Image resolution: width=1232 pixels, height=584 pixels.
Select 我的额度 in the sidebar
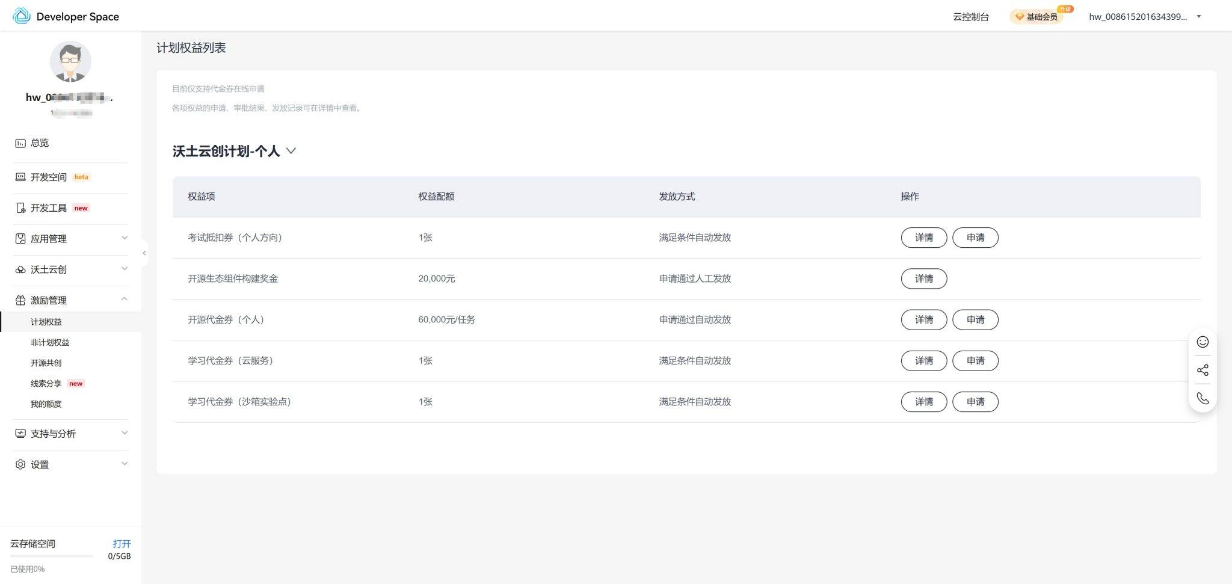46,404
